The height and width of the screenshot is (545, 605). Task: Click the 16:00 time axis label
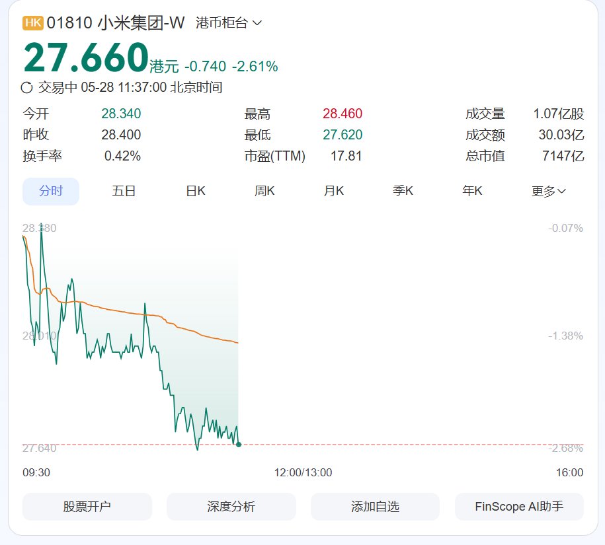point(569,472)
